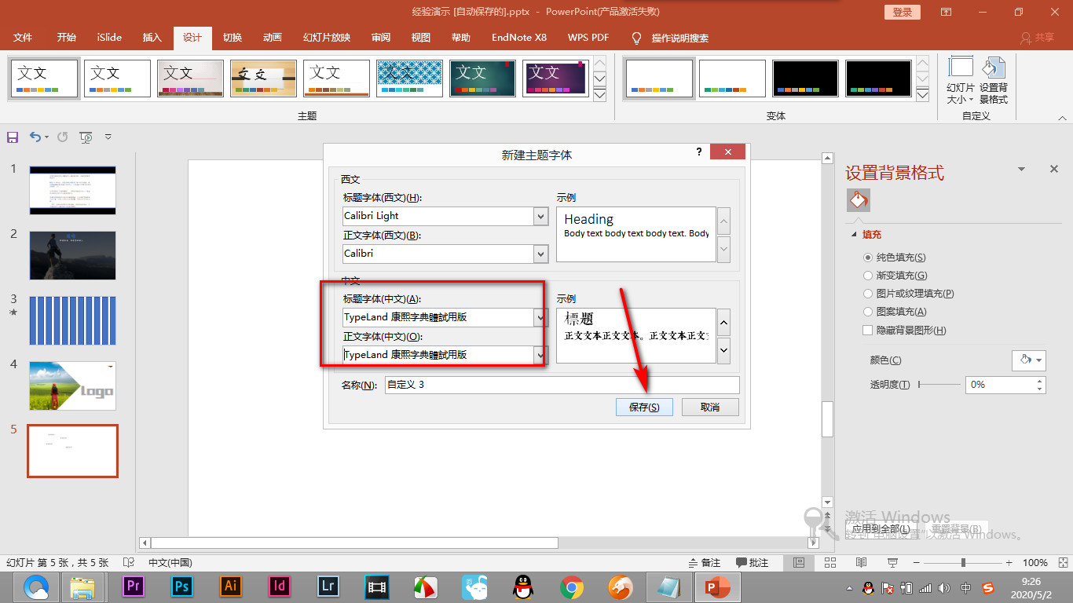
Task: Click the Save icon in quick access toolbar
Action: tap(13, 137)
